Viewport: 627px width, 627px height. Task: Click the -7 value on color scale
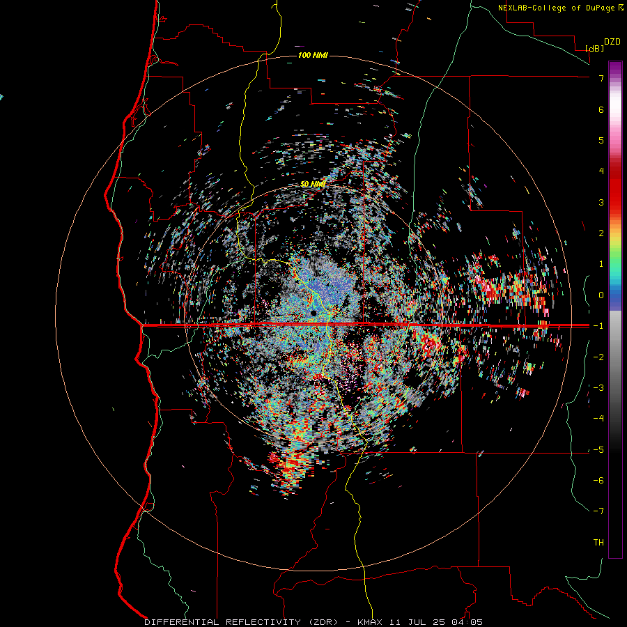tap(598, 511)
